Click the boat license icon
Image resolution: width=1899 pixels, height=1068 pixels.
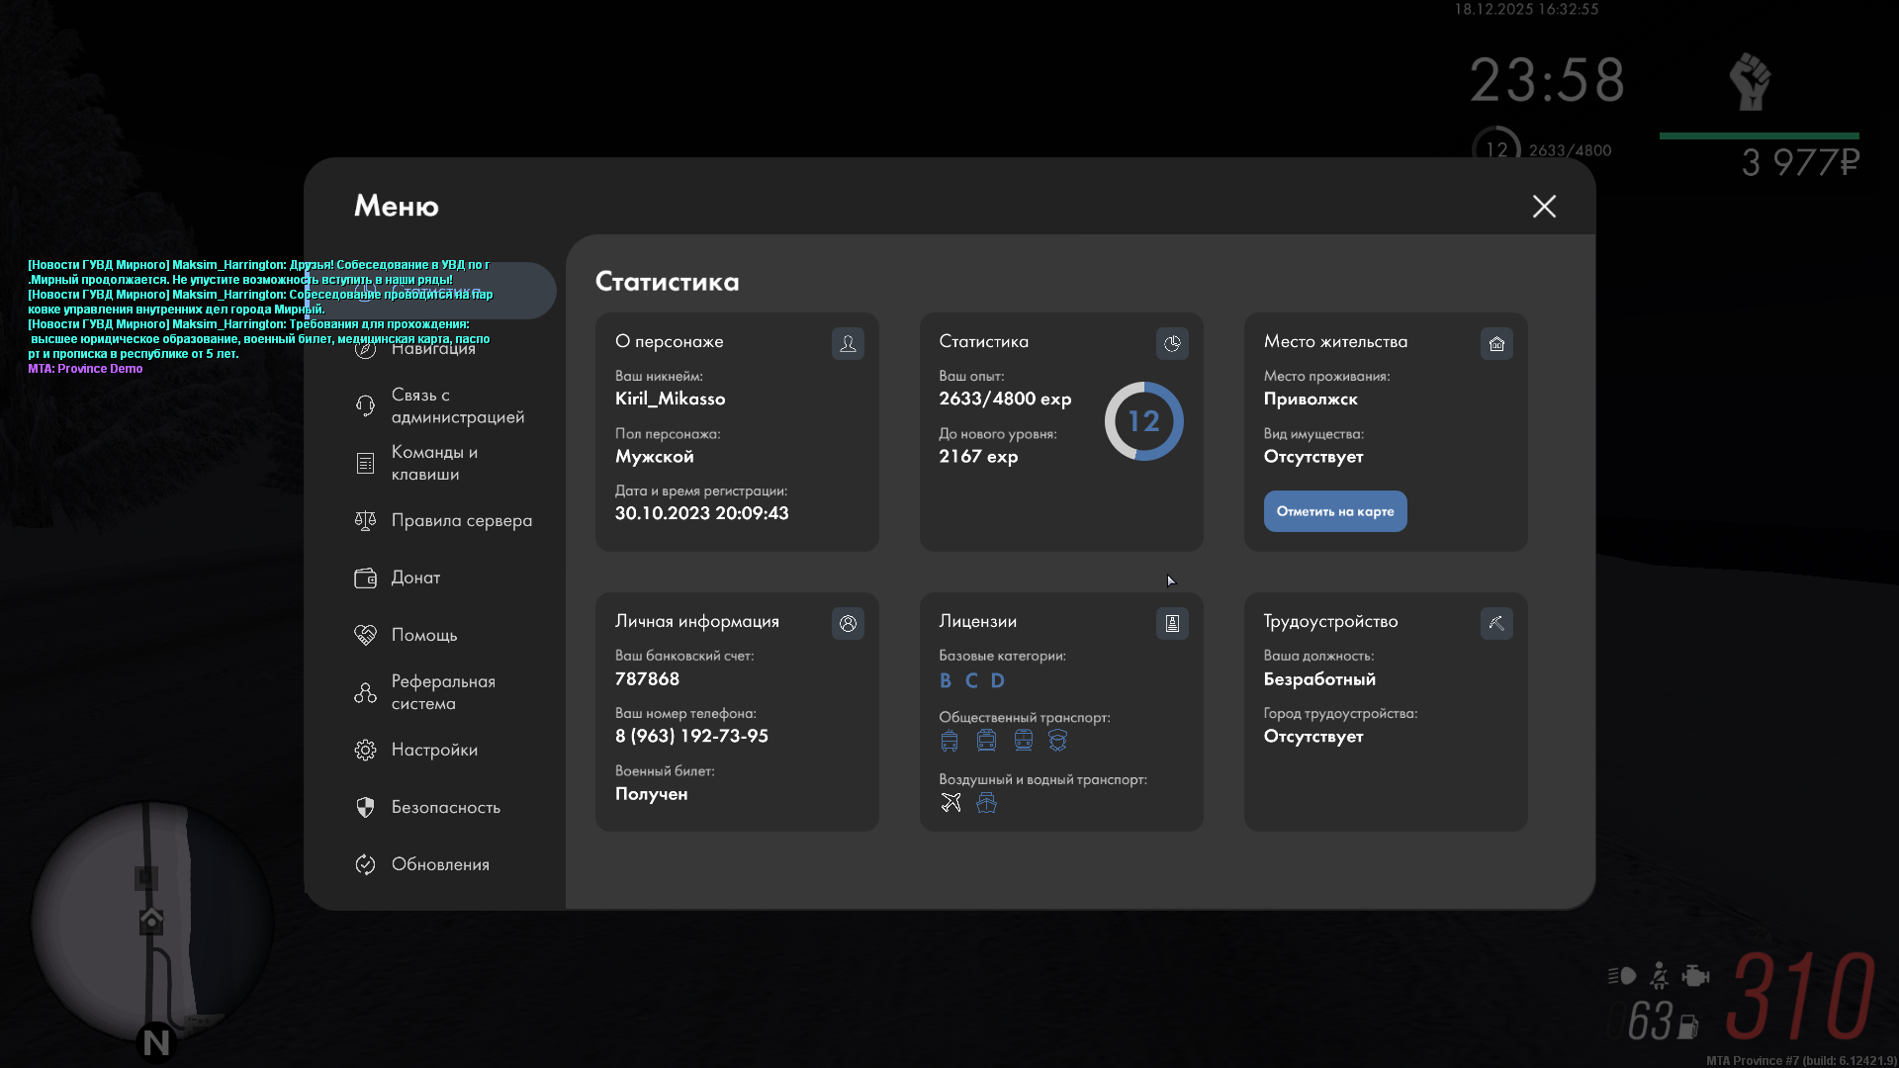pos(986,802)
